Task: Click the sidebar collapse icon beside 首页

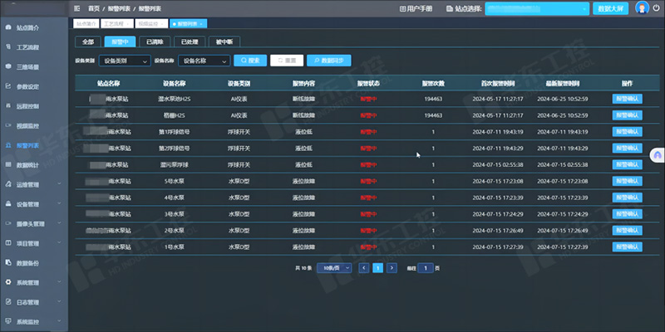Action: click(77, 7)
